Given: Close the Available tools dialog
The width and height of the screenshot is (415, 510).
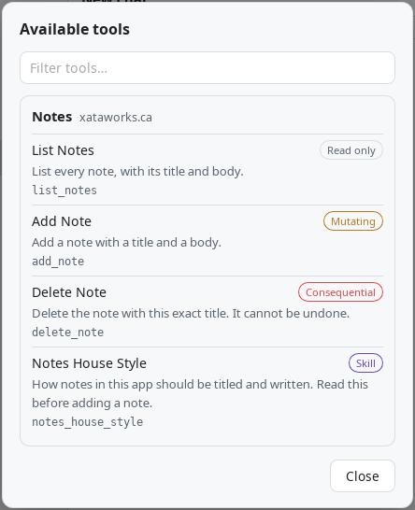Looking at the screenshot, I should click(x=363, y=475).
